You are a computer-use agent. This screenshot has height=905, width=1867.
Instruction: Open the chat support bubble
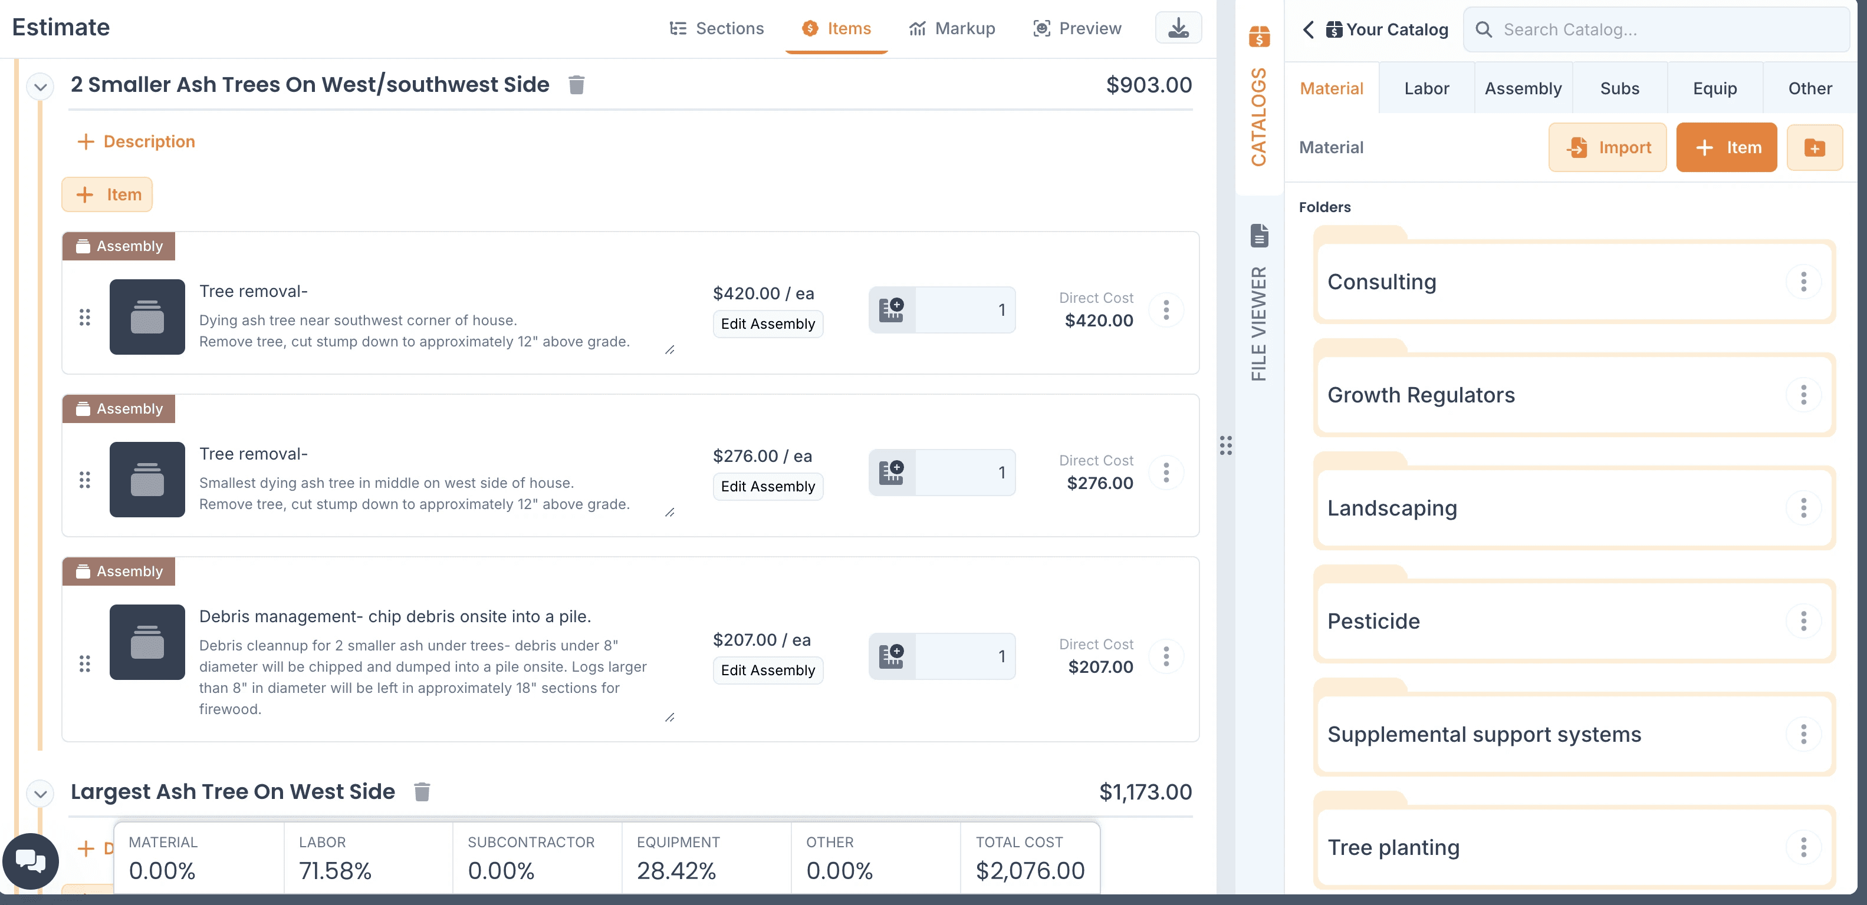31,860
